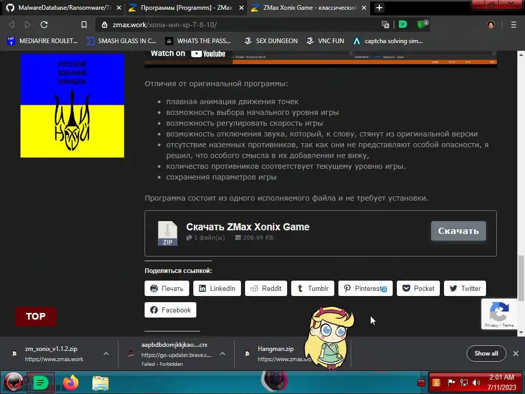Close the ZMax Xonix Game tab
The image size is (525, 394).
tap(364, 8)
